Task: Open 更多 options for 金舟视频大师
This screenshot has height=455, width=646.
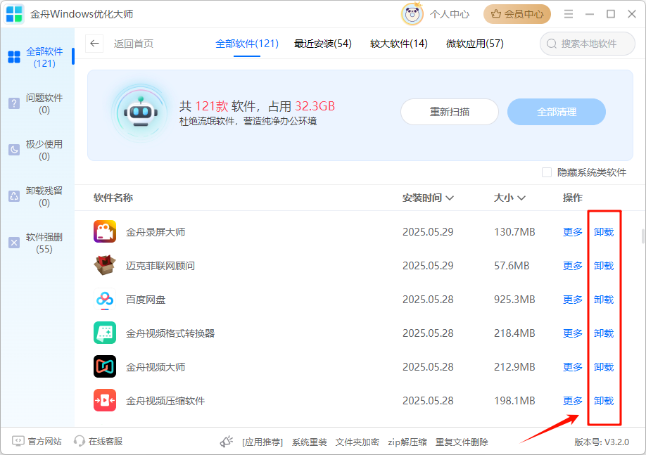Action: click(x=573, y=367)
